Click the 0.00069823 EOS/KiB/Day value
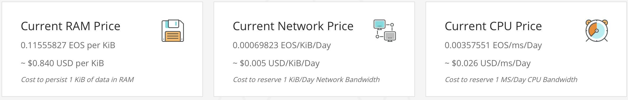This screenshot has height=100, width=628. point(282,45)
